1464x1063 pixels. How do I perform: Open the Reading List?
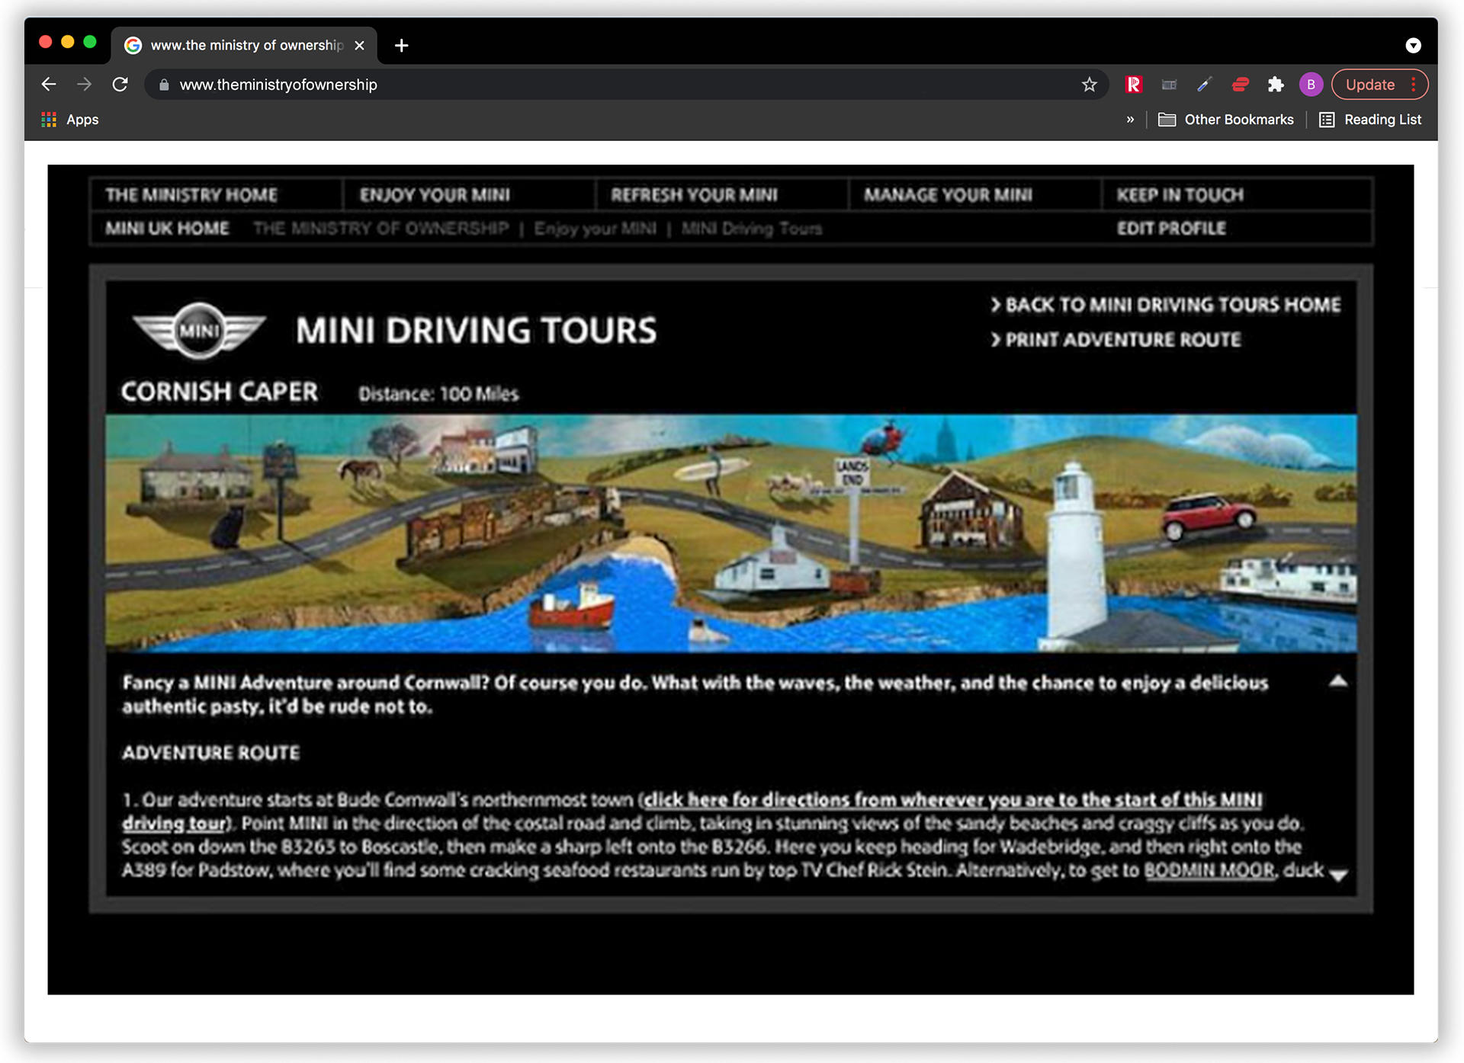pos(1370,120)
